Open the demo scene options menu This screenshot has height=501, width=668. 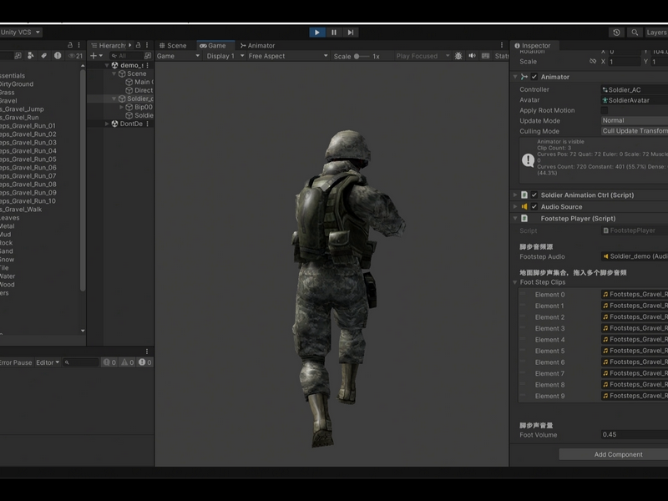click(x=148, y=65)
